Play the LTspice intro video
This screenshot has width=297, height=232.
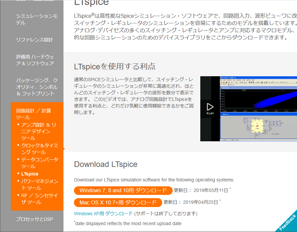[x=210, y=109]
